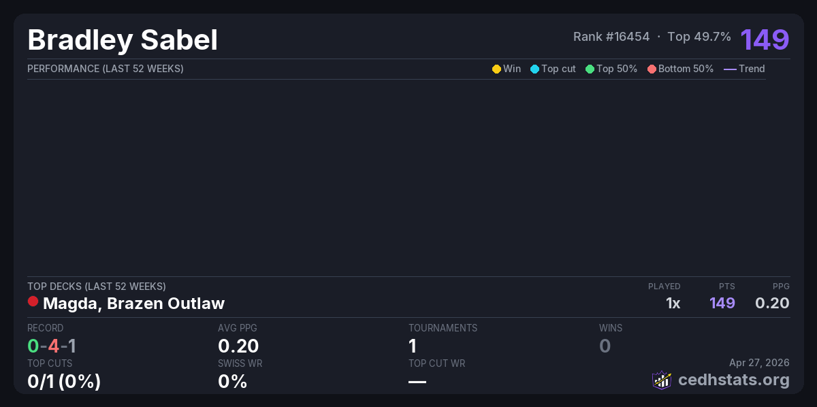Click the Swiss WR 0% value
The image size is (817, 407).
pyautogui.click(x=232, y=381)
